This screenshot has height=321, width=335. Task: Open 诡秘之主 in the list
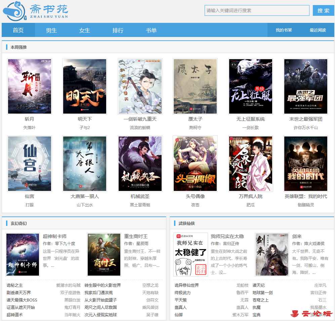(14, 285)
